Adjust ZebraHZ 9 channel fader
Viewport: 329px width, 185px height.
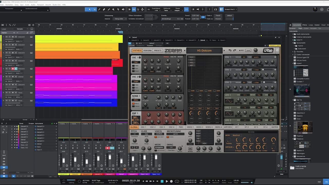pyautogui.click(x=63, y=161)
